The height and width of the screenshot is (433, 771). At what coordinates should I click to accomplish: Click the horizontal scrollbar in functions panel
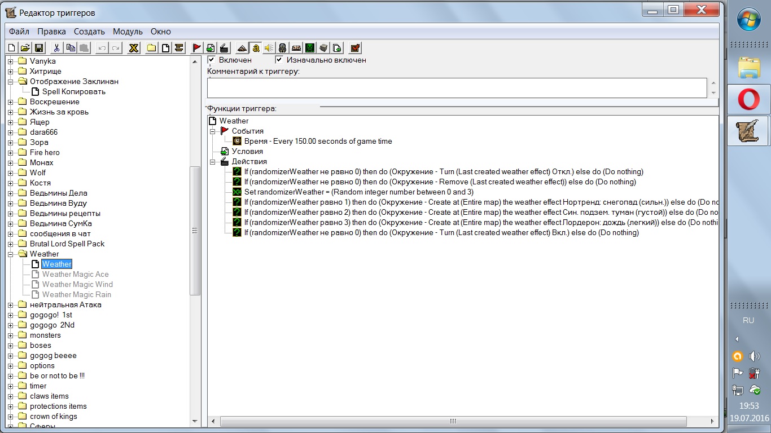tap(453, 421)
